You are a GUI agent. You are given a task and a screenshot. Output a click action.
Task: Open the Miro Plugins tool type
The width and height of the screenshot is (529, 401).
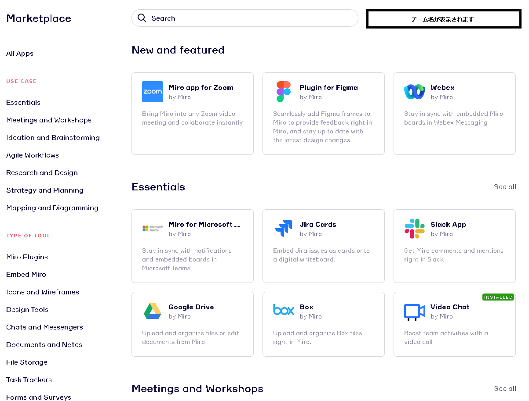pyautogui.click(x=27, y=257)
